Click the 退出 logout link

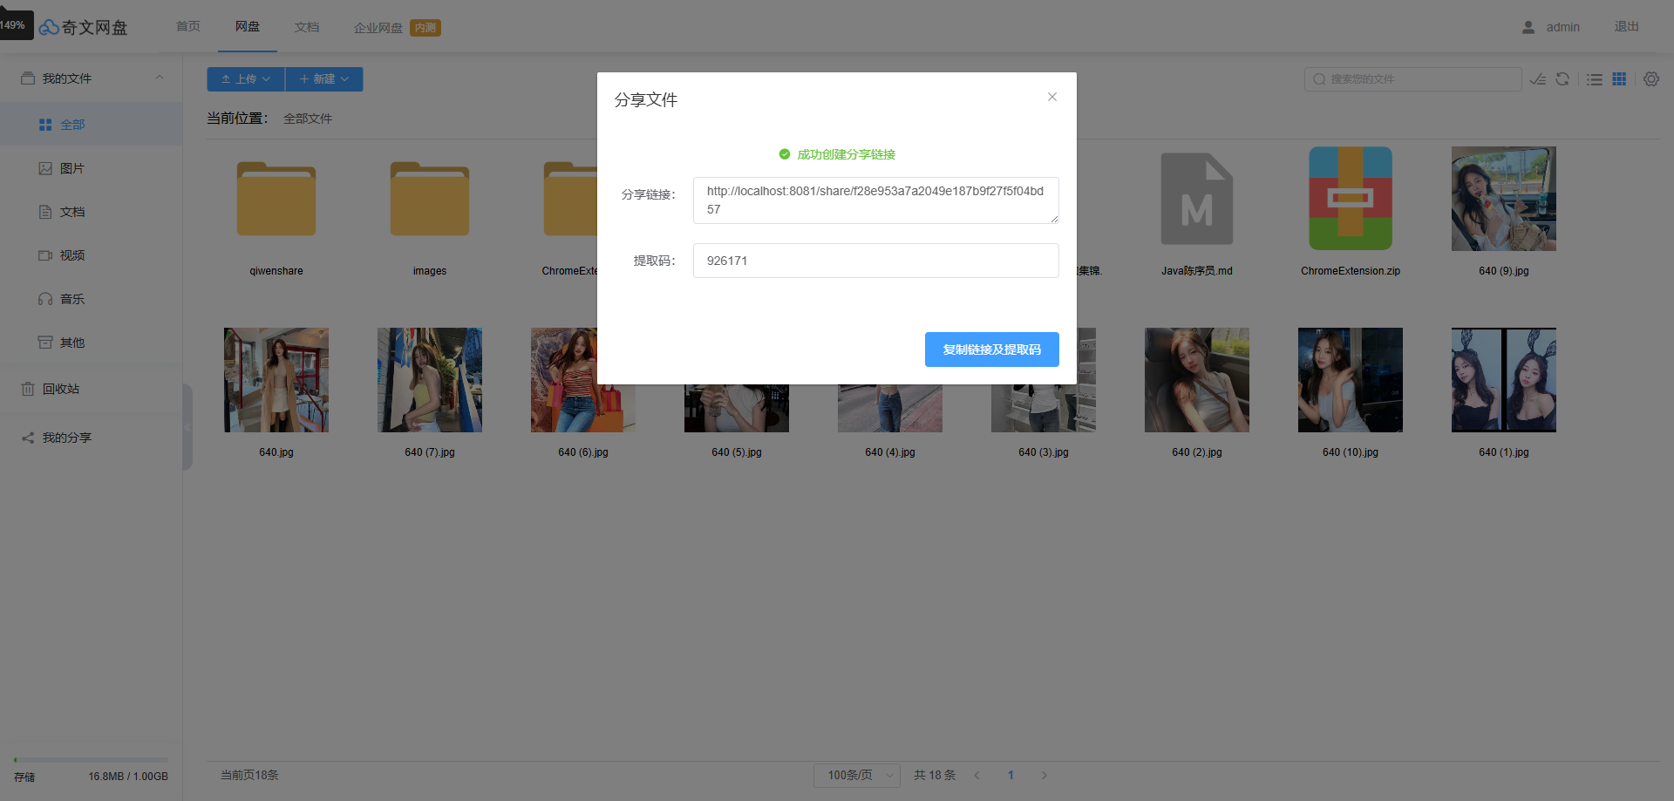pos(1627,27)
